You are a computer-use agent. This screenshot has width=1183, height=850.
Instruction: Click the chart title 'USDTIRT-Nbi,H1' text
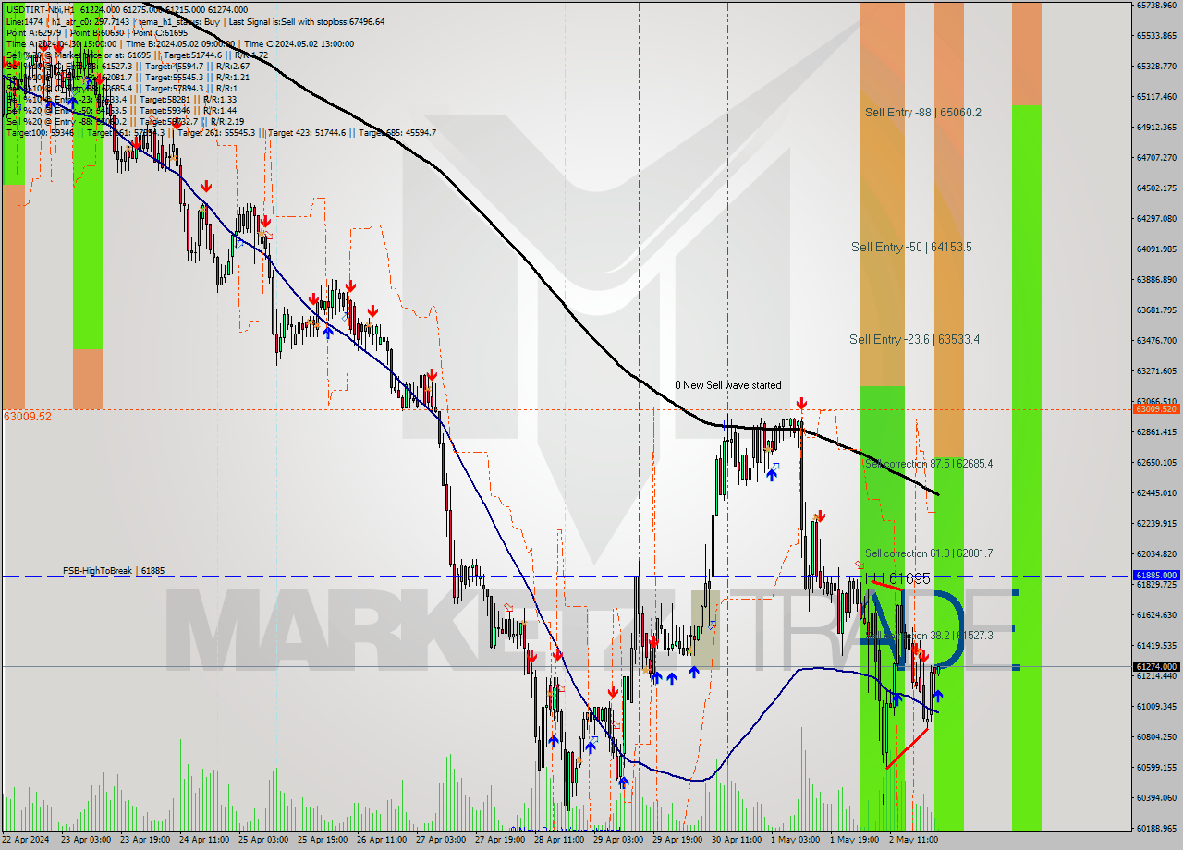click(41, 10)
